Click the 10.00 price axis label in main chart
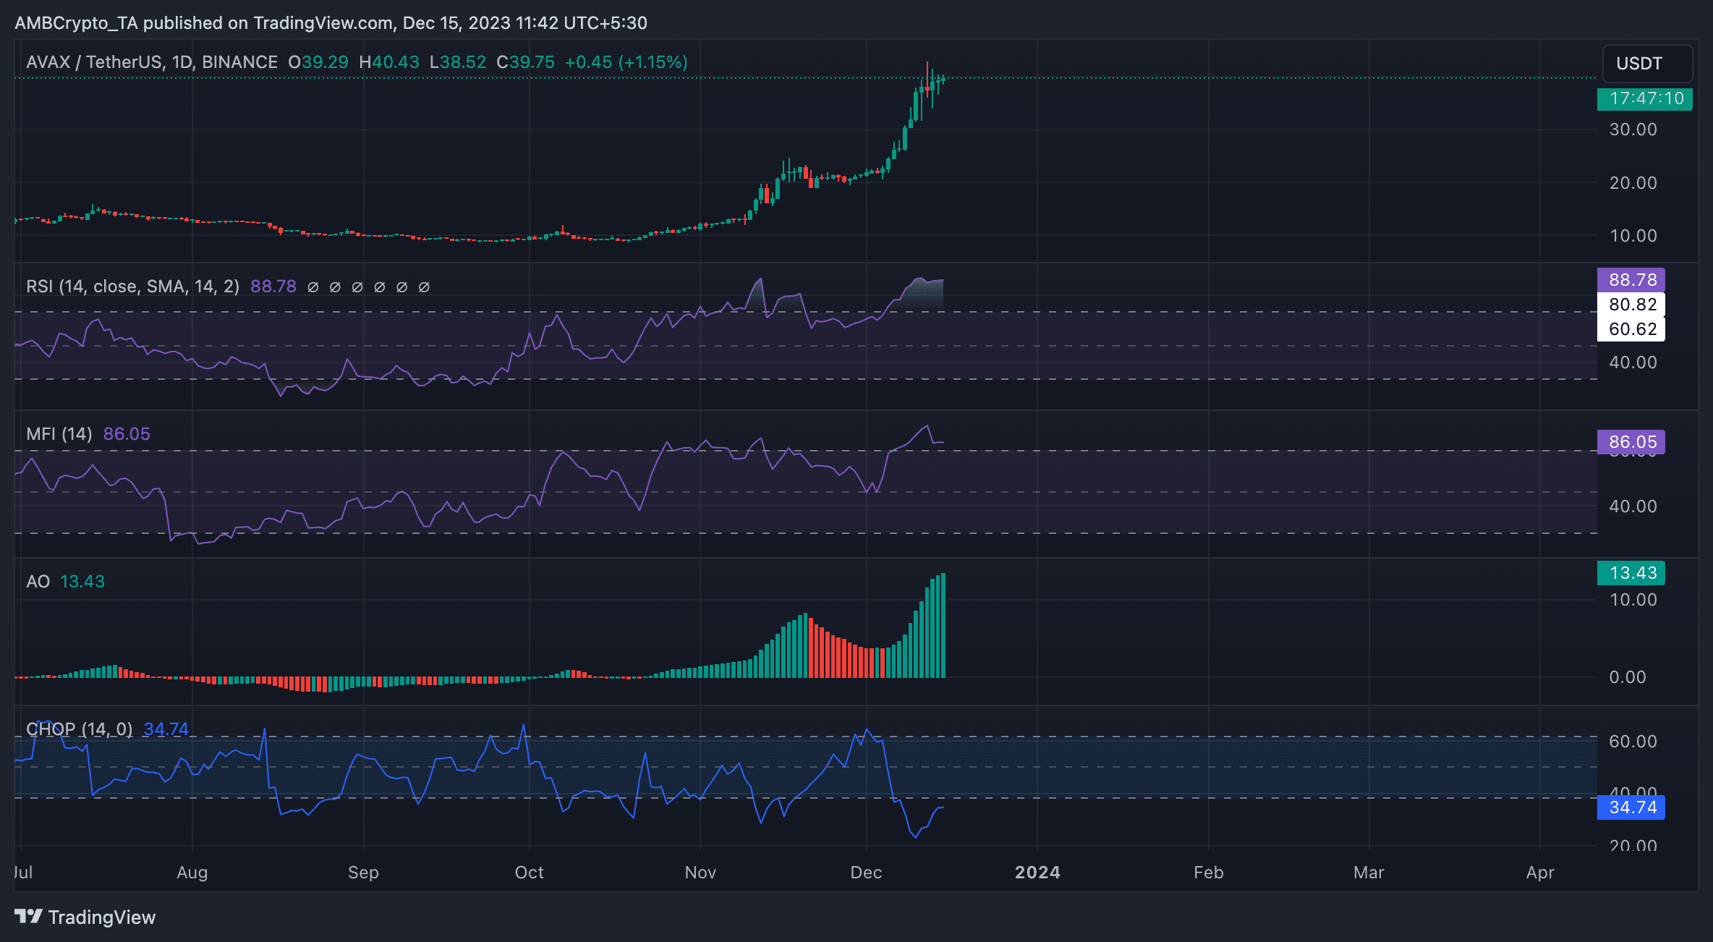Viewport: 1713px width, 942px height. point(1633,236)
